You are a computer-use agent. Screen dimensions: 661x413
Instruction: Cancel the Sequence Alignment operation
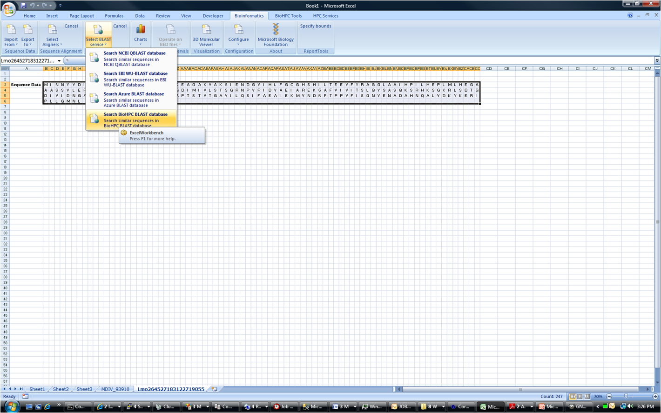tap(71, 26)
